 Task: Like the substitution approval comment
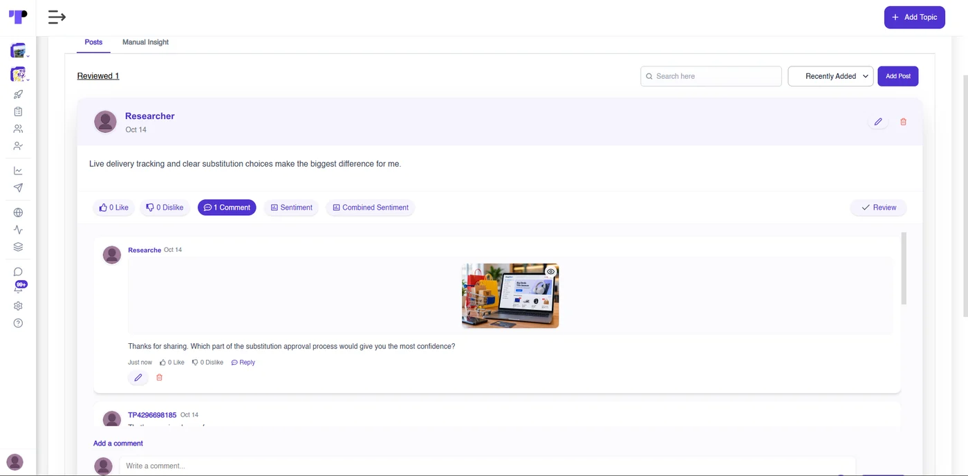[172, 363]
